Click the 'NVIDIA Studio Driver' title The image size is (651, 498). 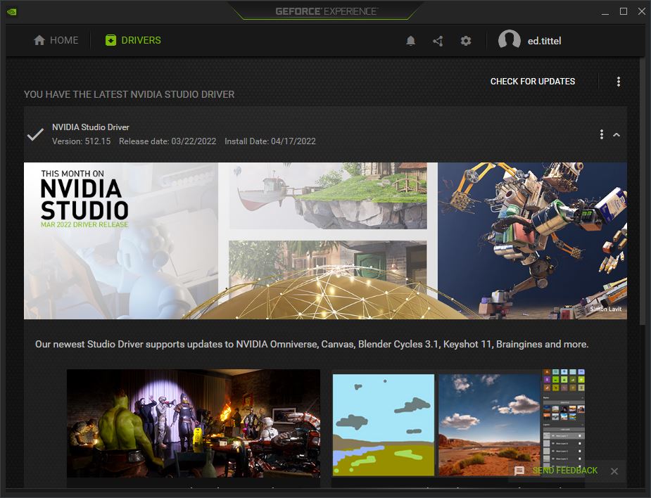tap(91, 127)
